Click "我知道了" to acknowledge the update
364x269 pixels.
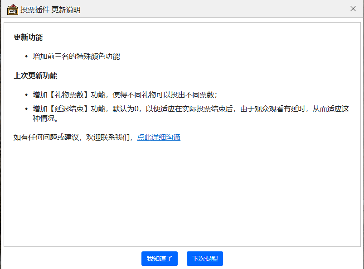(x=159, y=259)
